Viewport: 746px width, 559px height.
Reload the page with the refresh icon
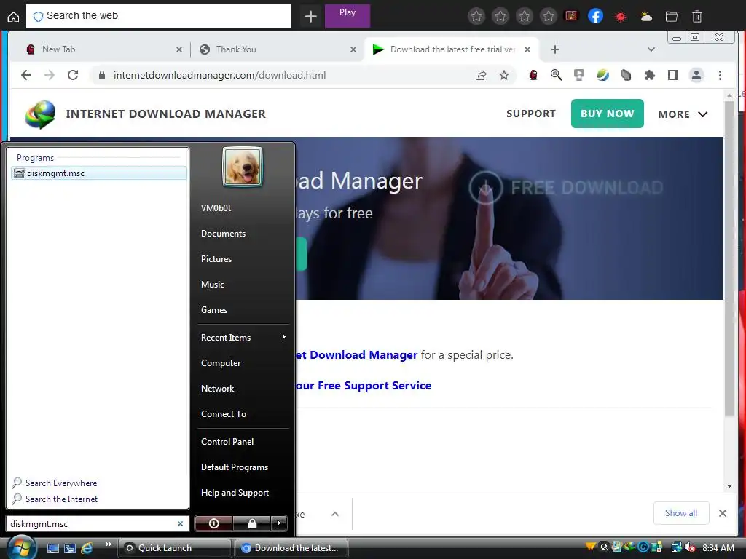pyautogui.click(x=72, y=75)
